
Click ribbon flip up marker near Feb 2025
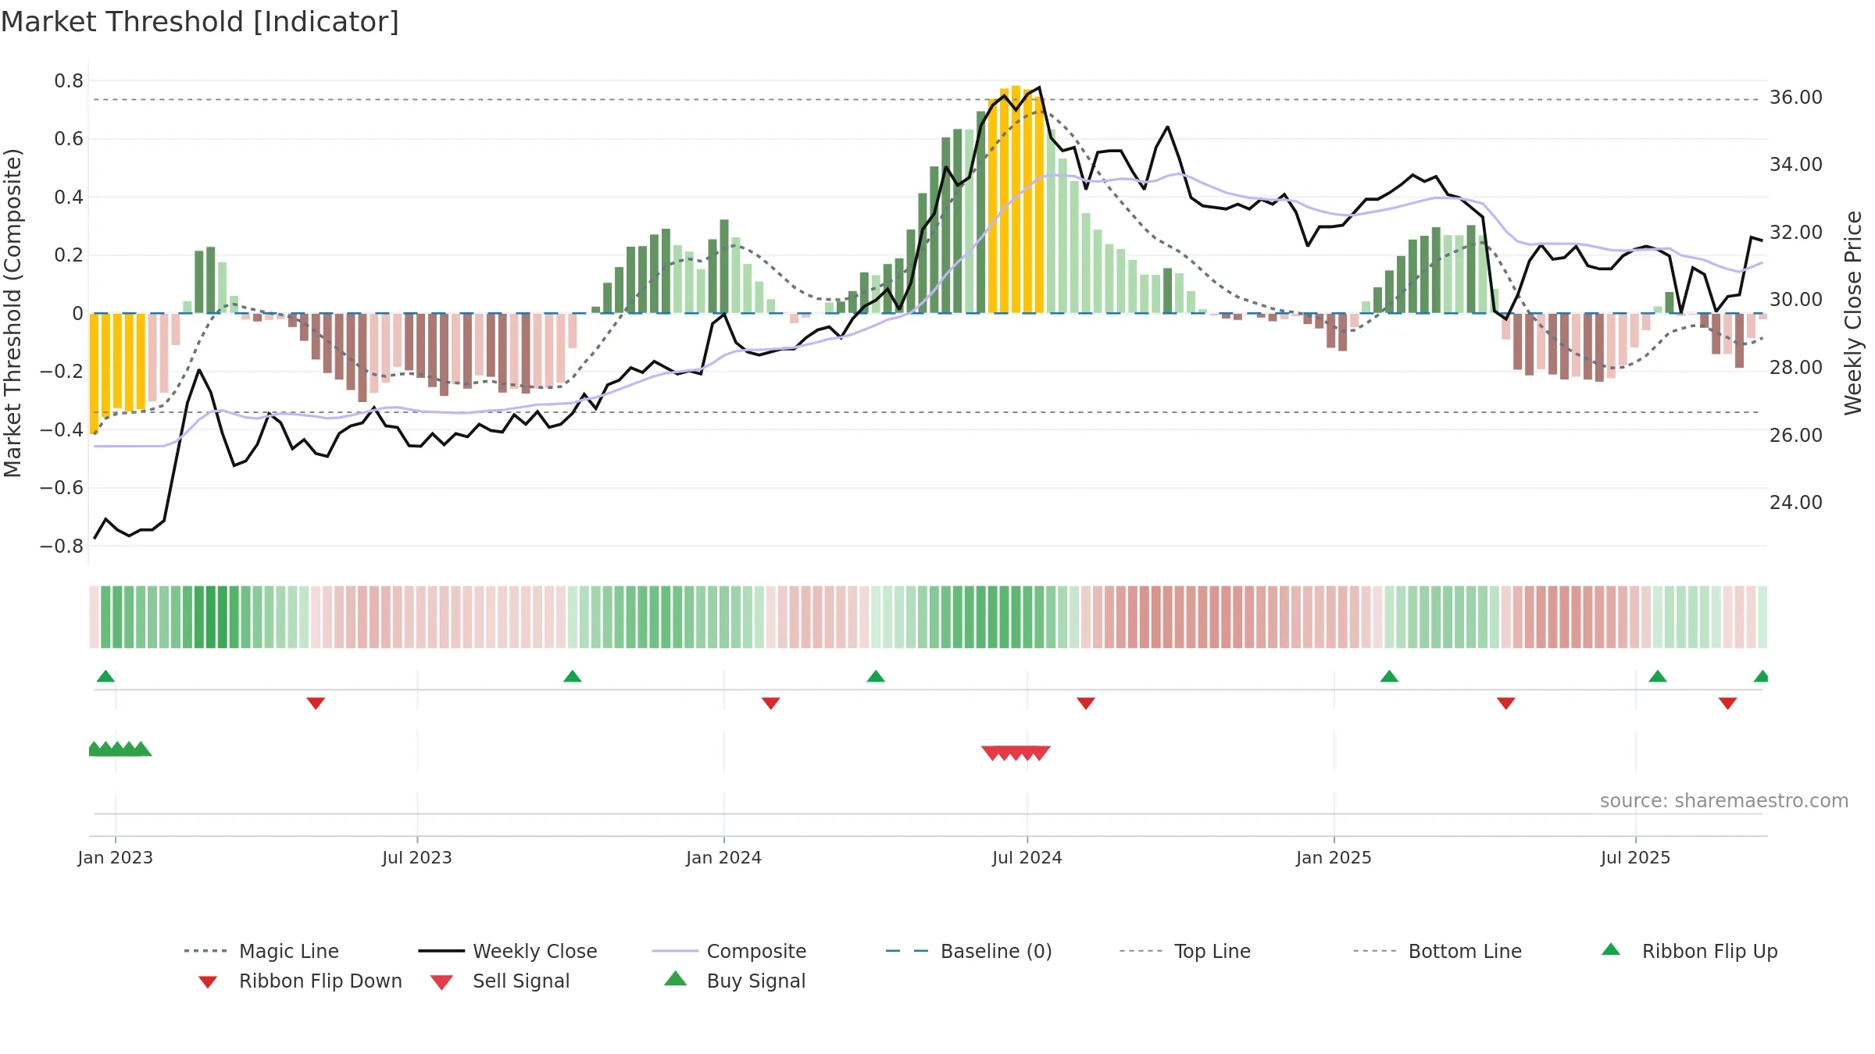[x=1389, y=676]
